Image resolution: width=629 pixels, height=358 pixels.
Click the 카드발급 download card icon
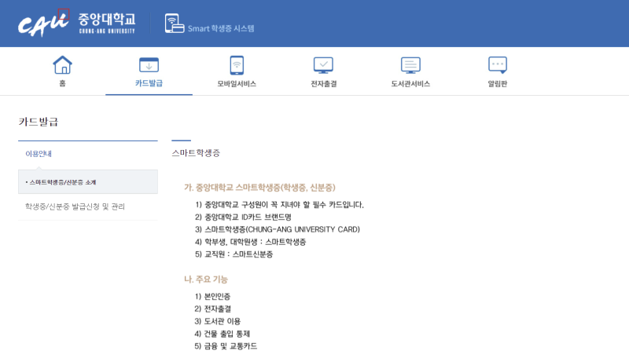click(149, 65)
